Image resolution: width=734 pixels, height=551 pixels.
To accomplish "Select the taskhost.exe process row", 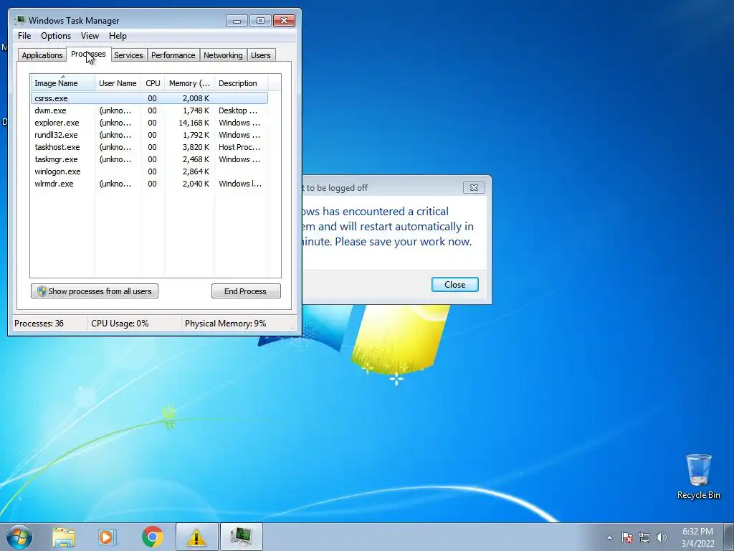I will tap(149, 147).
